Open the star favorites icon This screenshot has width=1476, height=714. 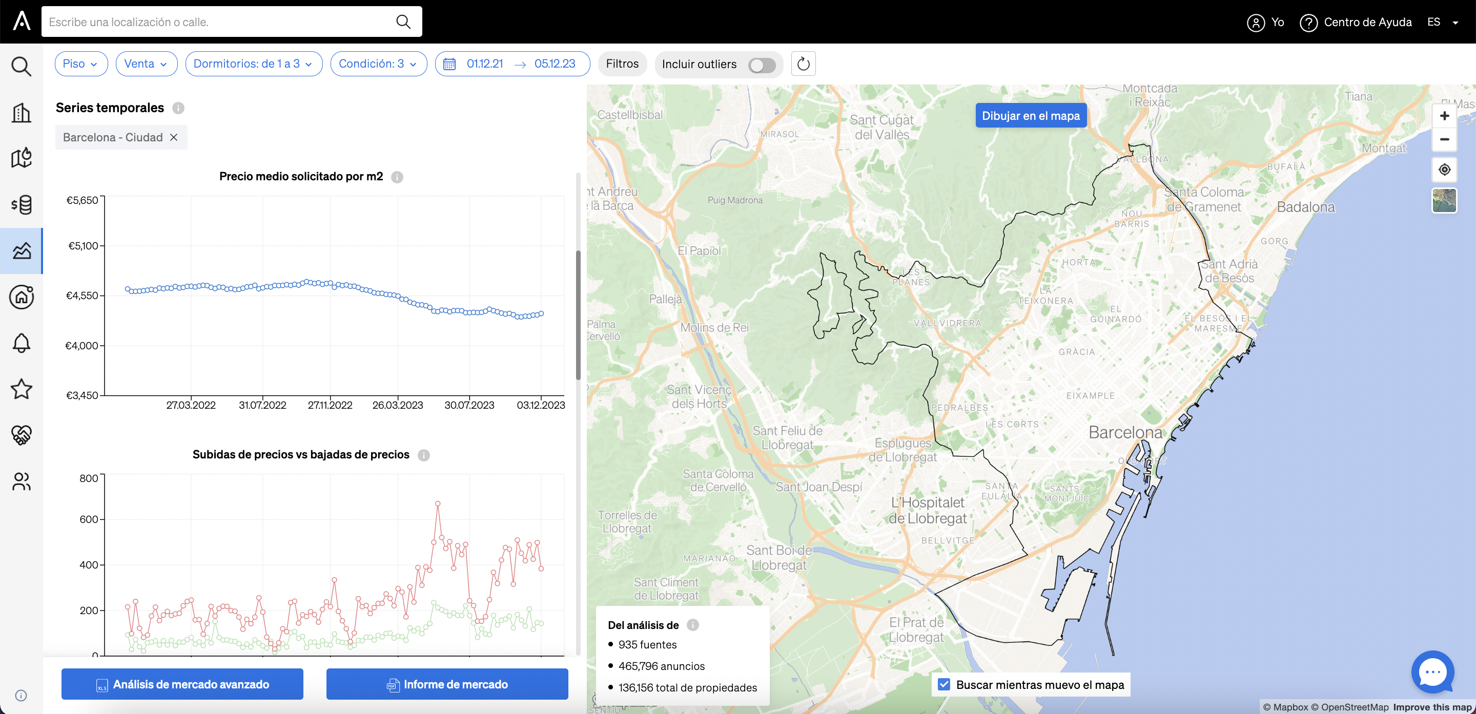(21, 389)
